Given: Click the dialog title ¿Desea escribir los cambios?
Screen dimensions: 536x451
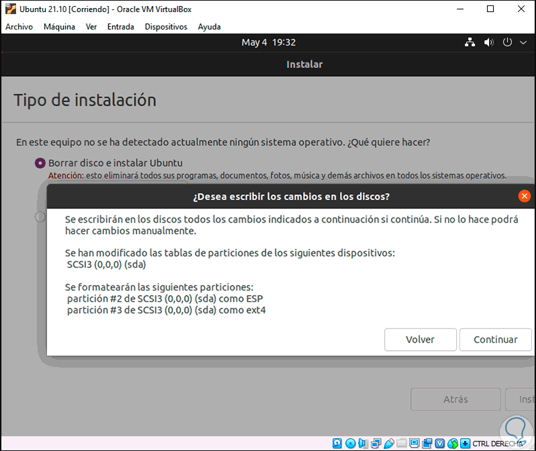Looking at the screenshot, I should (x=292, y=197).
